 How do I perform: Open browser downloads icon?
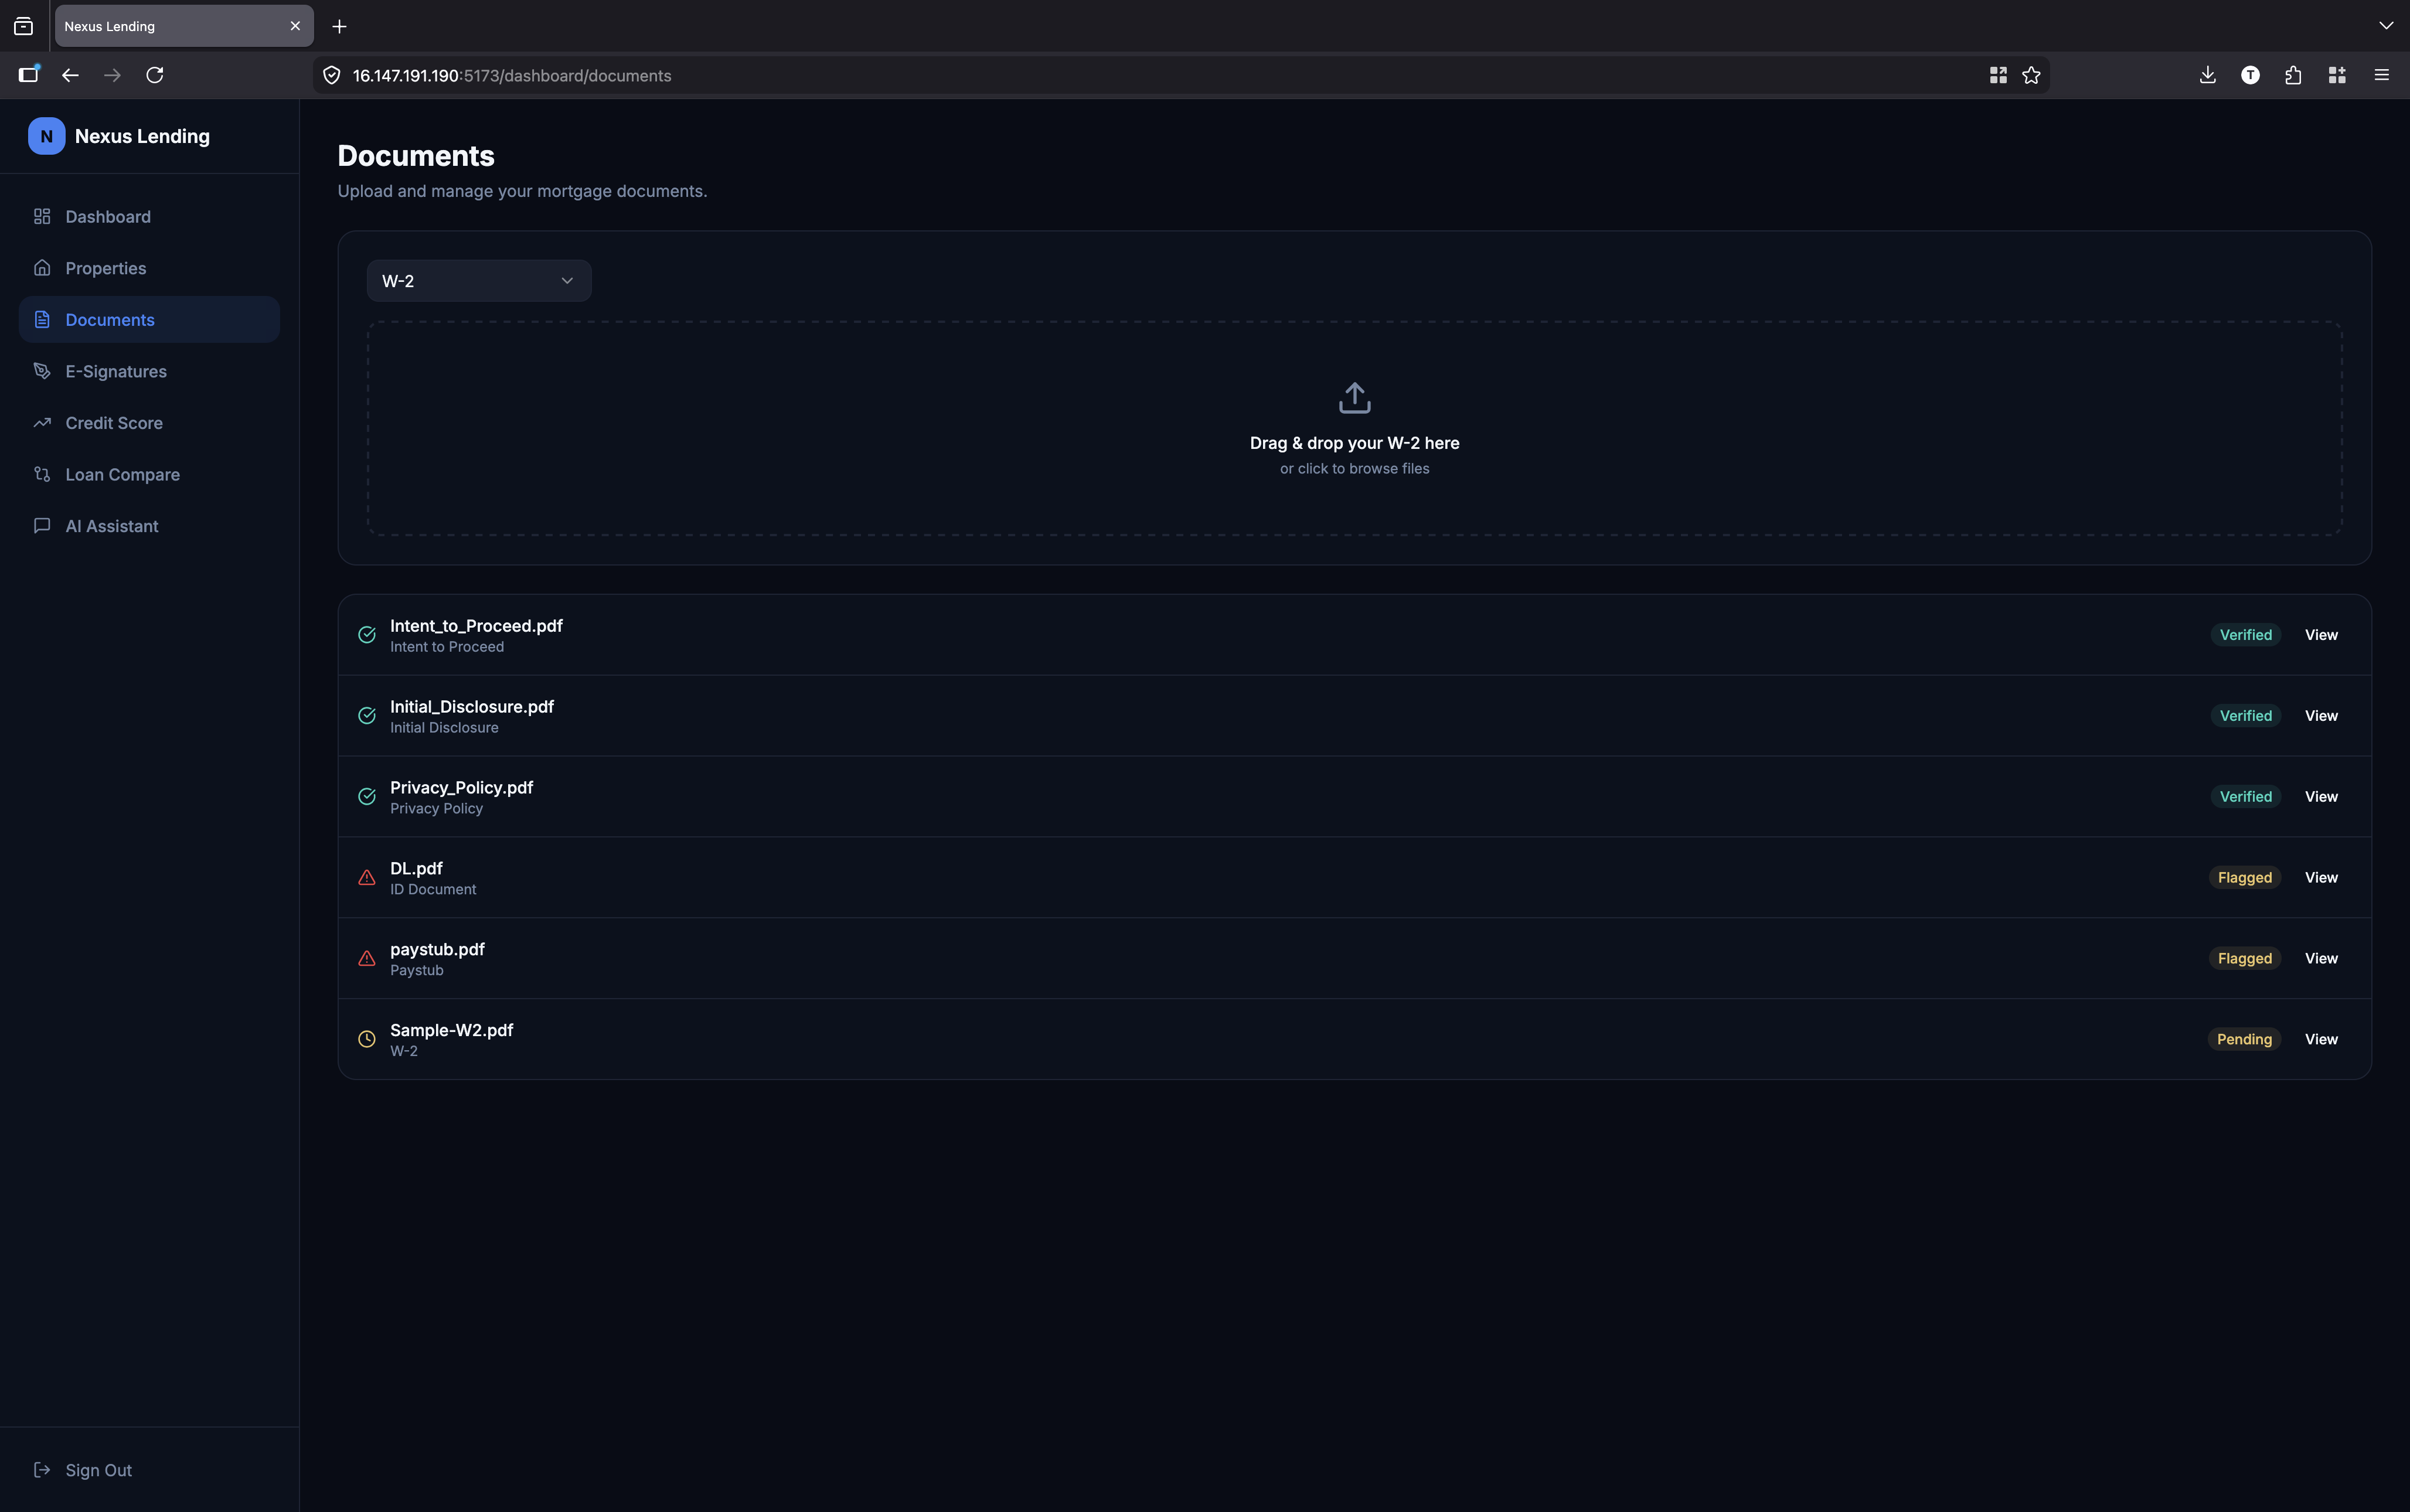tap(2207, 75)
